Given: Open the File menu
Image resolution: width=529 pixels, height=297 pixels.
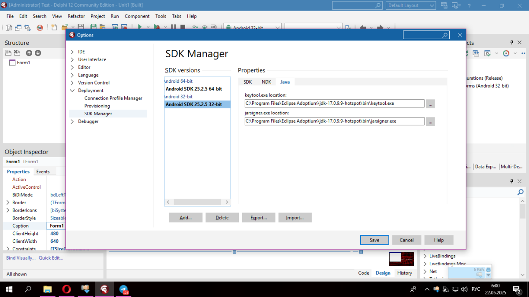Looking at the screenshot, I should tap(10, 16).
